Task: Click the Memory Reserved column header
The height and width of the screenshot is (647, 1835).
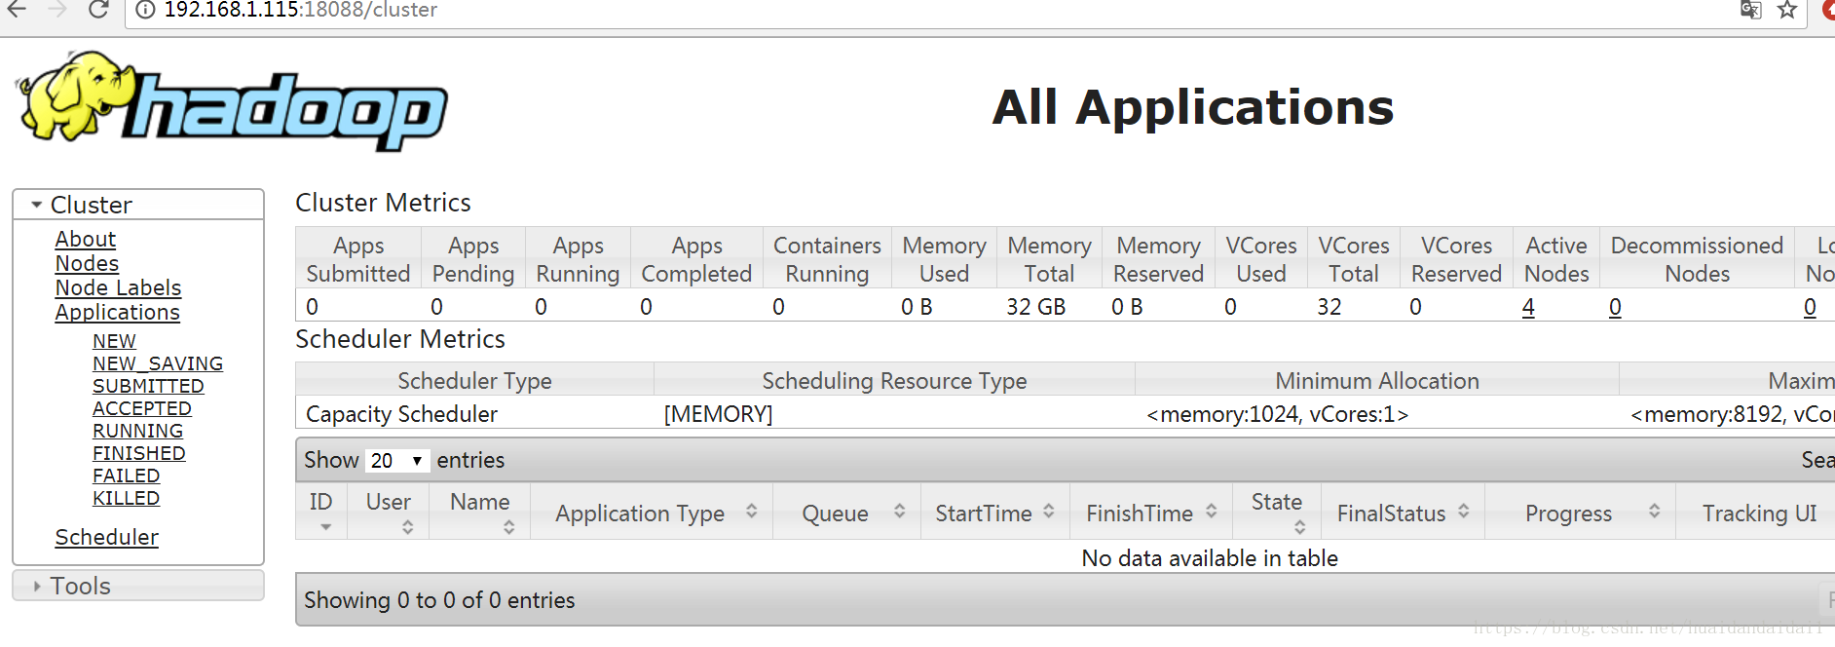Action: pyautogui.click(x=1158, y=259)
